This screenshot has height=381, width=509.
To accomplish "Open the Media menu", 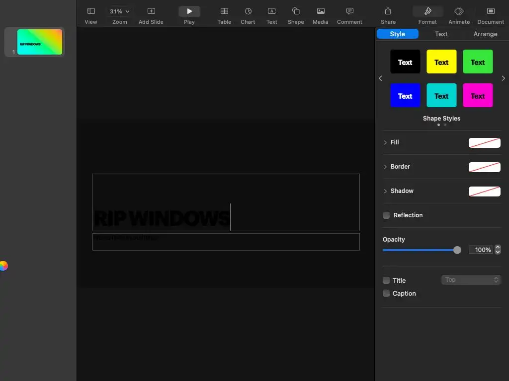I will click(321, 16).
